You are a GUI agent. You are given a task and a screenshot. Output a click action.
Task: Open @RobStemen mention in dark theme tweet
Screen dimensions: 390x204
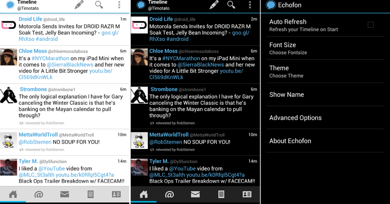pos(166,142)
